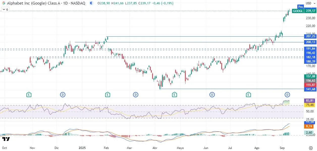Click the earnings marker in early February

click(x=108, y=95)
